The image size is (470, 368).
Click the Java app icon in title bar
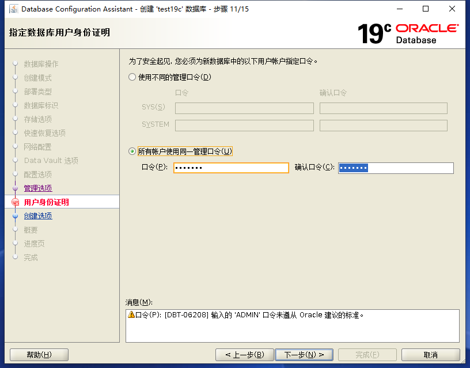(13, 9)
